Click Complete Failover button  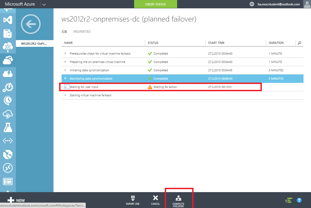pyautogui.click(x=178, y=201)
